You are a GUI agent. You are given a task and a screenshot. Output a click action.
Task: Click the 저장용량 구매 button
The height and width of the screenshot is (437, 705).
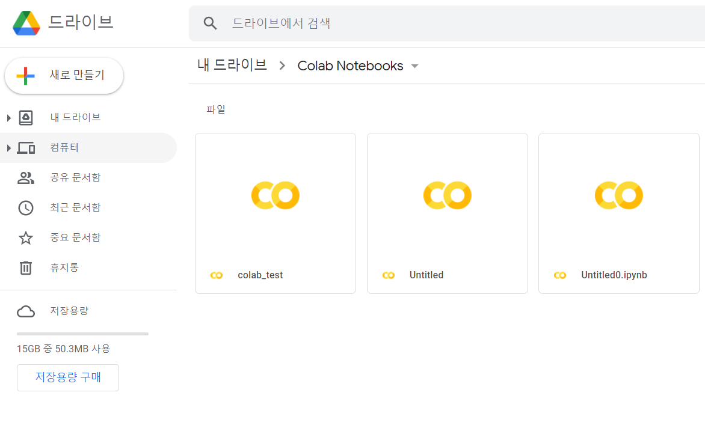tap(68, 377)
